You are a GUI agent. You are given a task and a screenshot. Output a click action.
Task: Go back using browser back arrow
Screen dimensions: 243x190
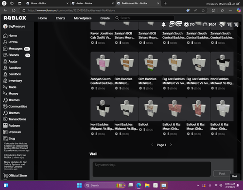(x=5, y=10)
